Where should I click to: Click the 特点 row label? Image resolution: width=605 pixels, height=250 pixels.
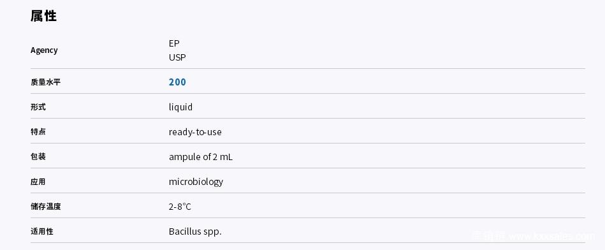38,131
